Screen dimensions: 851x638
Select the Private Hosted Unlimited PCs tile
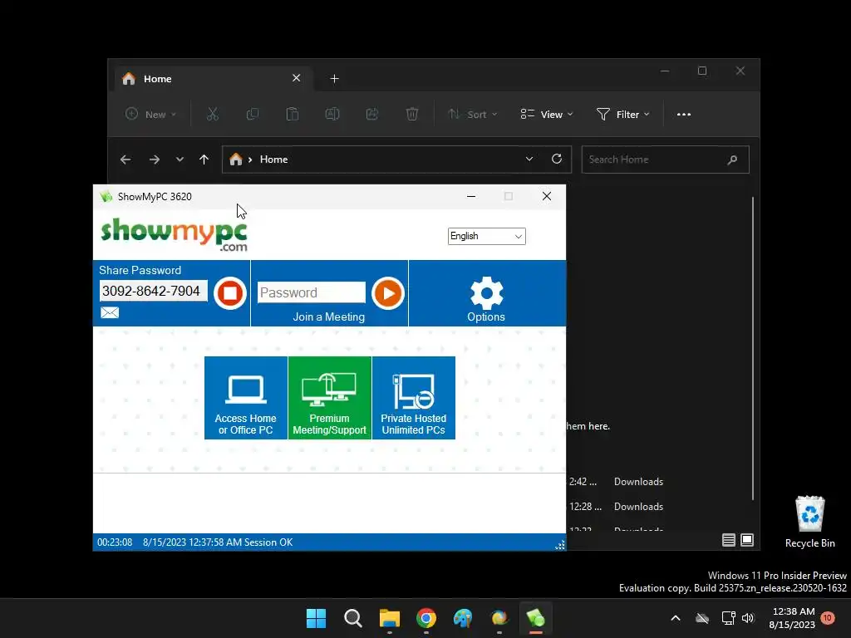click(x=414, y=398)
